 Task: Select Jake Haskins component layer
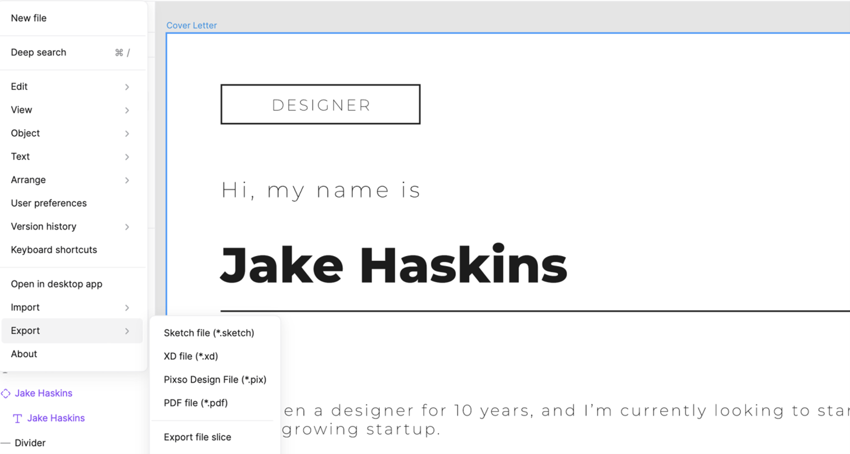[x=44, y=393]
